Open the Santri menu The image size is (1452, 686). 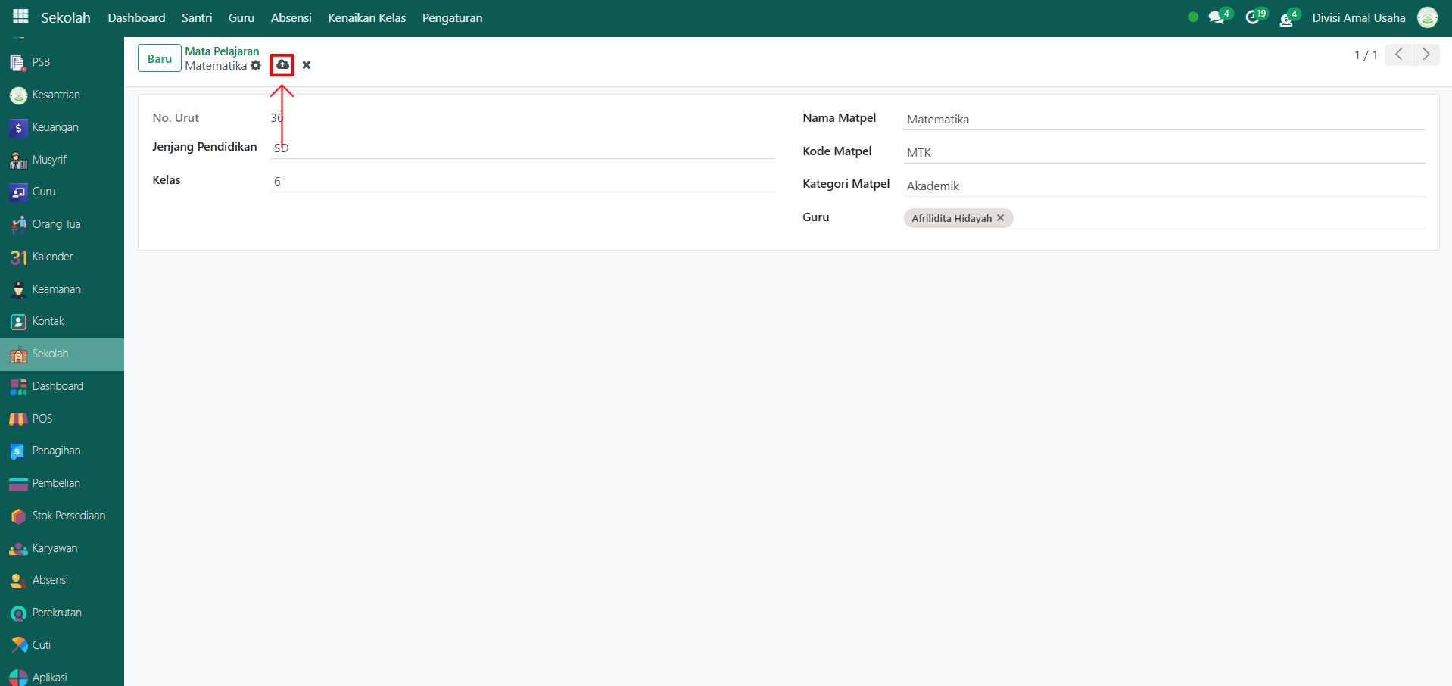[x=197, y=17]
